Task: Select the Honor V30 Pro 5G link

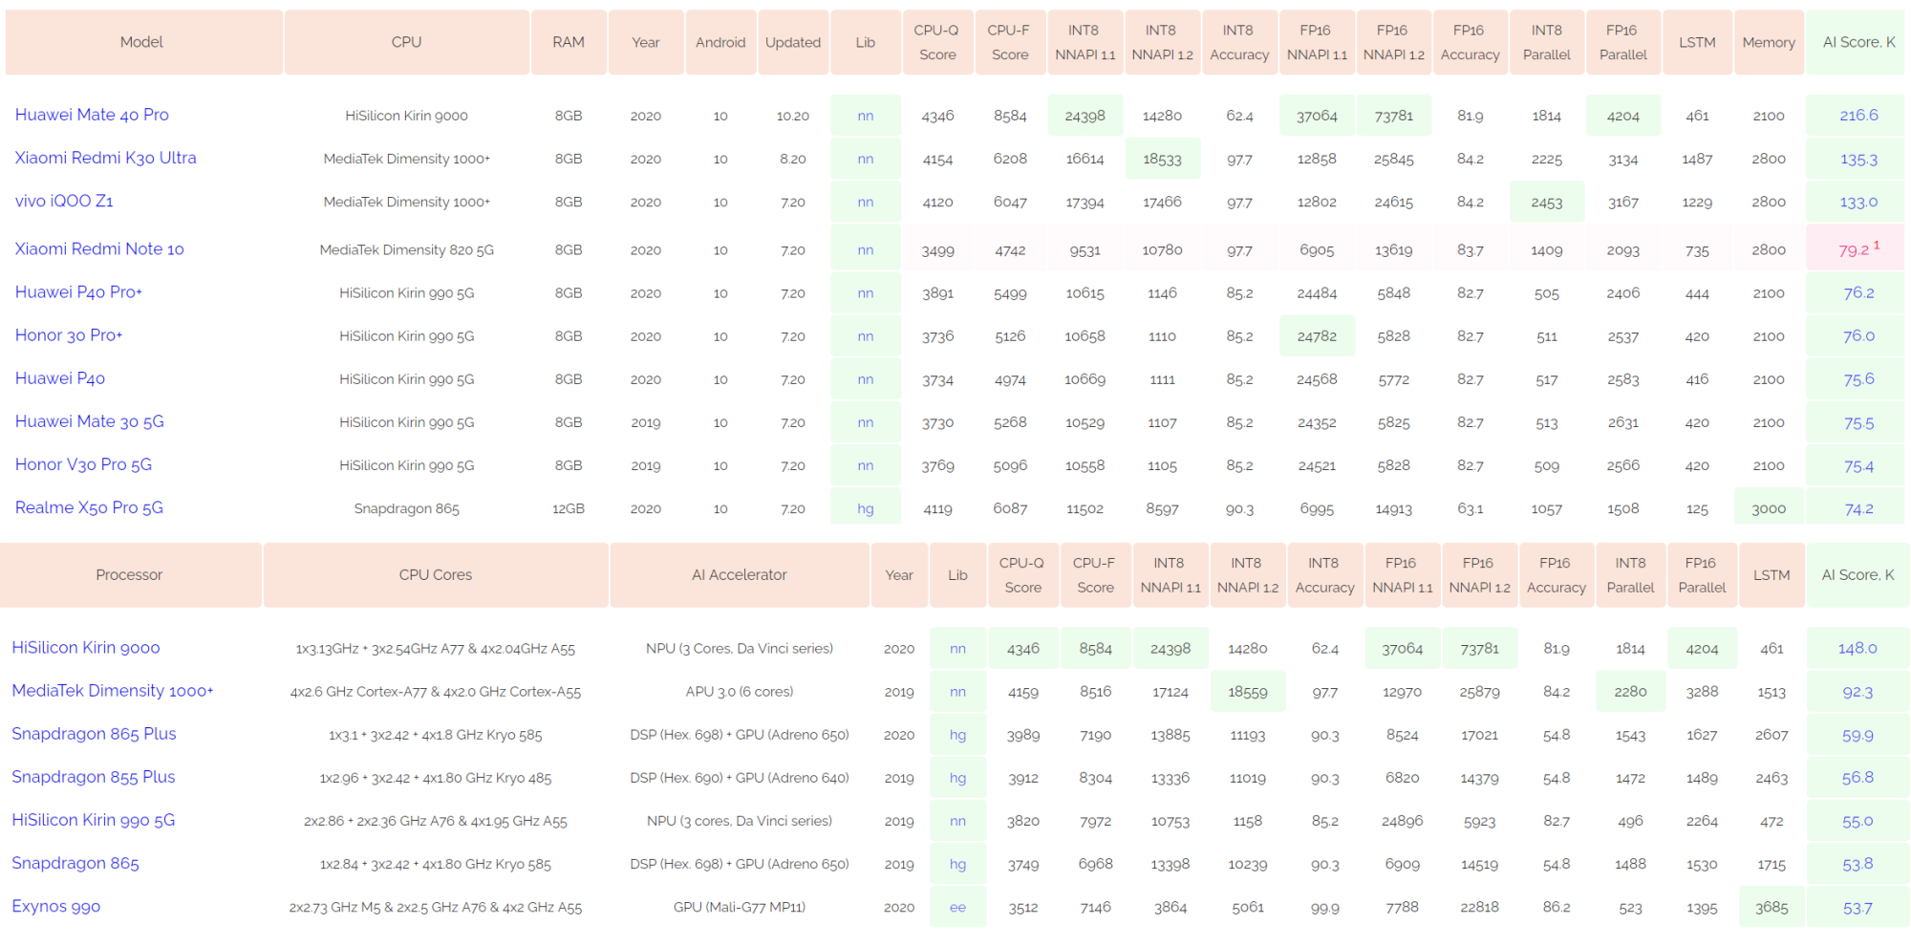Action: (83, 464)
